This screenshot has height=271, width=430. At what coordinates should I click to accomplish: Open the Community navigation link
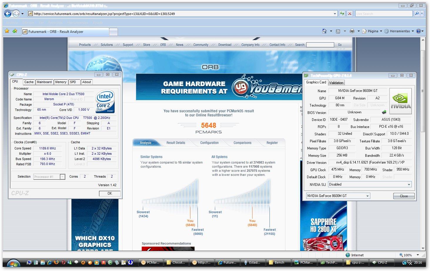(x=201, y=45)
